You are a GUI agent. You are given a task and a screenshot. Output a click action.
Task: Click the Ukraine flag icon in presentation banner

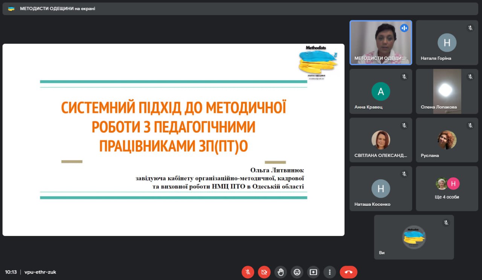point(11,9)
